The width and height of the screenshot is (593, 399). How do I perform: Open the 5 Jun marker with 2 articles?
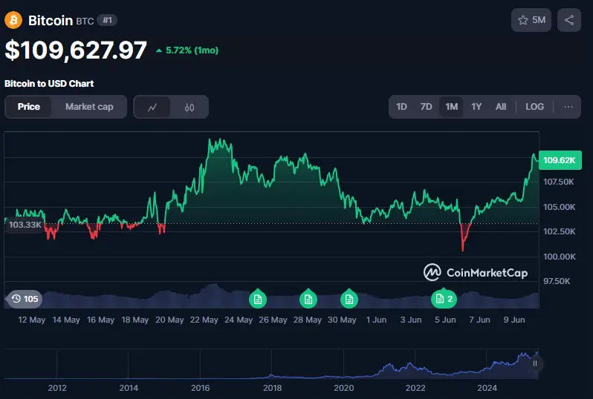click(444, 299)
